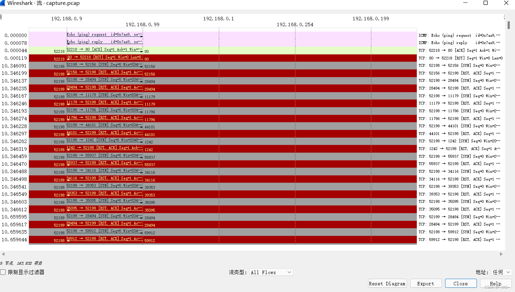The image size is (515, 292).
Task: Click the timestamp 10.659595
Action: coord(14,217)
